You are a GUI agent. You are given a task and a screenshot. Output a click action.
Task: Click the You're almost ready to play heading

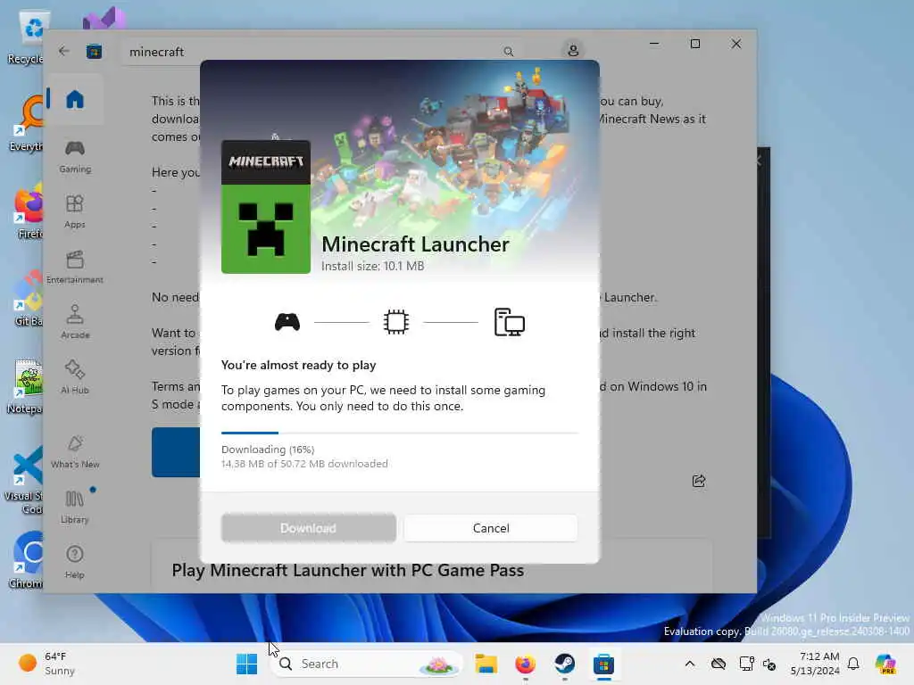coord(298,365)
